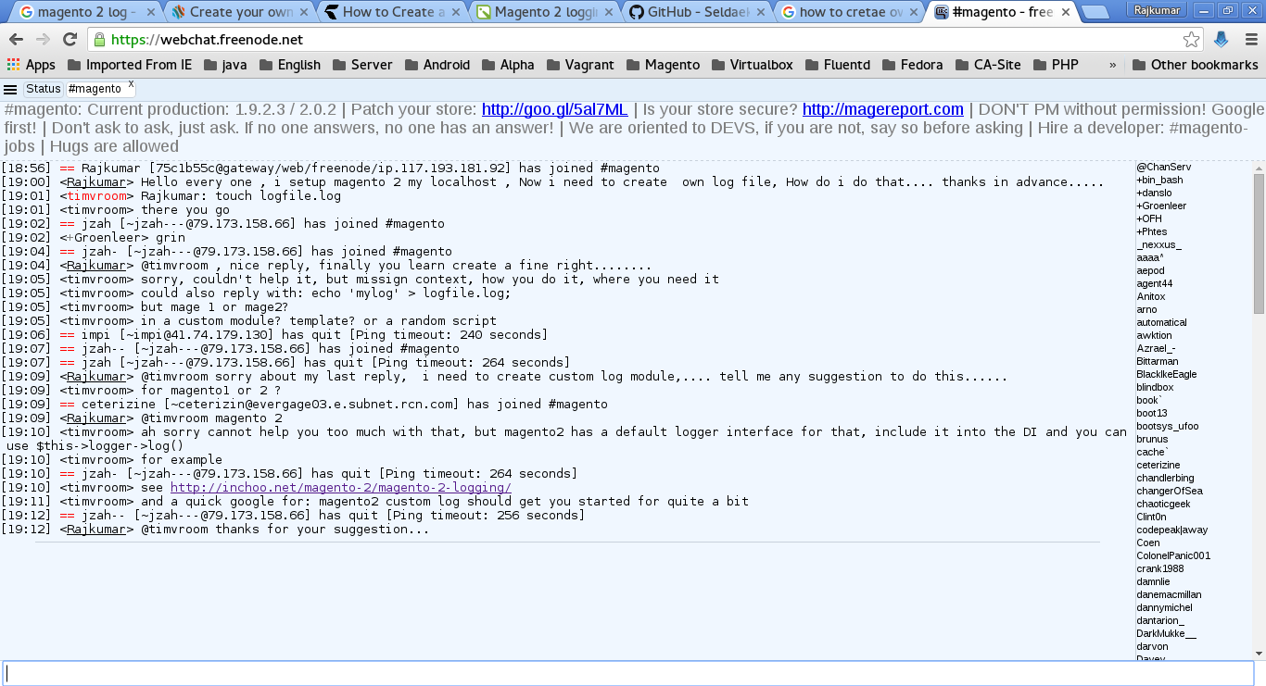Open the goo.gl/5al7ML patch link
This screenshot has height=686, width=1266.
coord(555,109)
